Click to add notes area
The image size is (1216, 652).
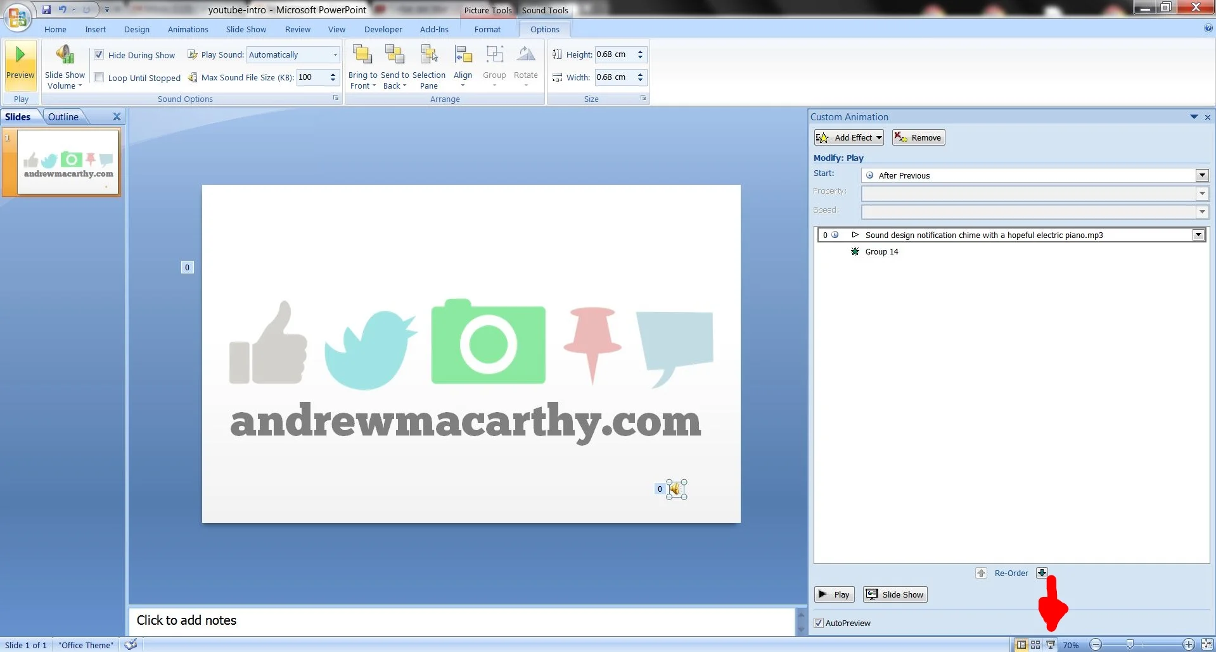tap(462, 621)
